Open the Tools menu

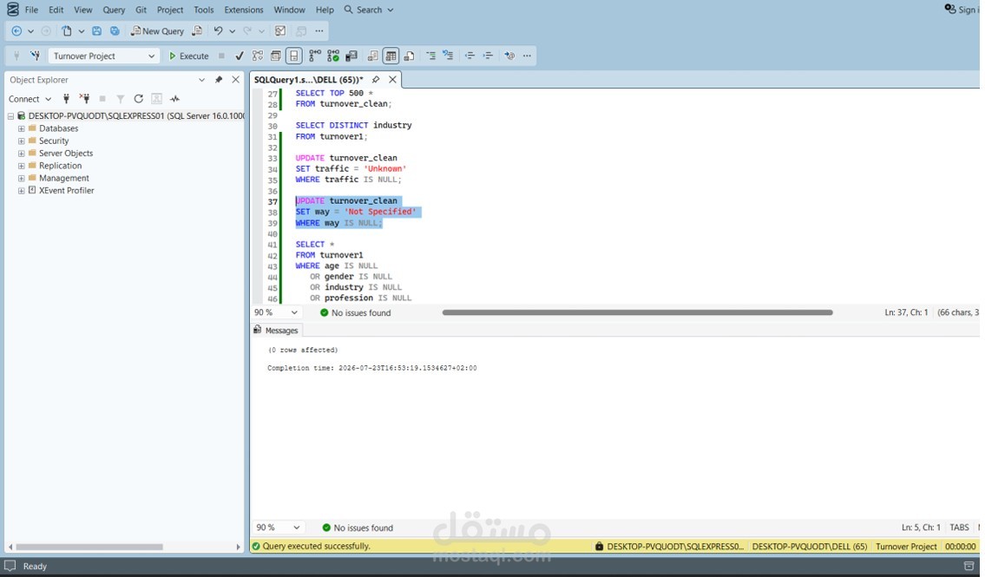pyautogui.click(x=204, y=10)
